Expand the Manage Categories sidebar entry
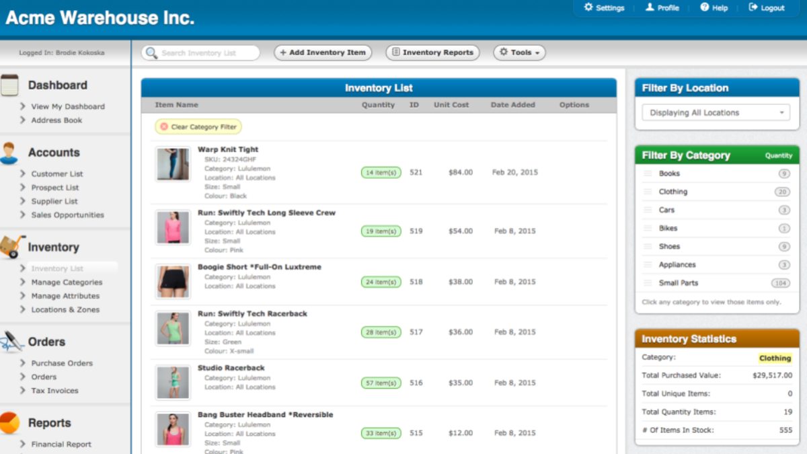 [x=67, y=282]
